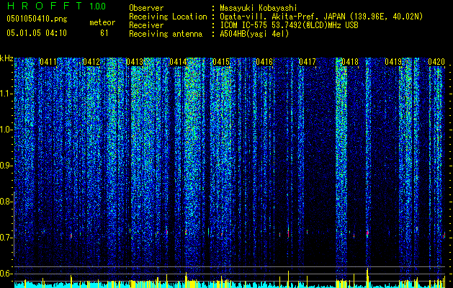The width and height of the screenshot is (453, 288).
Task: Click the 0413 time marker
Action: 135,62
